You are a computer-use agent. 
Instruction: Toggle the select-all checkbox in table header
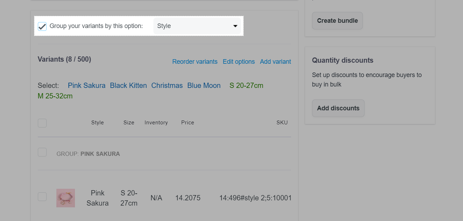pos(42,123)
